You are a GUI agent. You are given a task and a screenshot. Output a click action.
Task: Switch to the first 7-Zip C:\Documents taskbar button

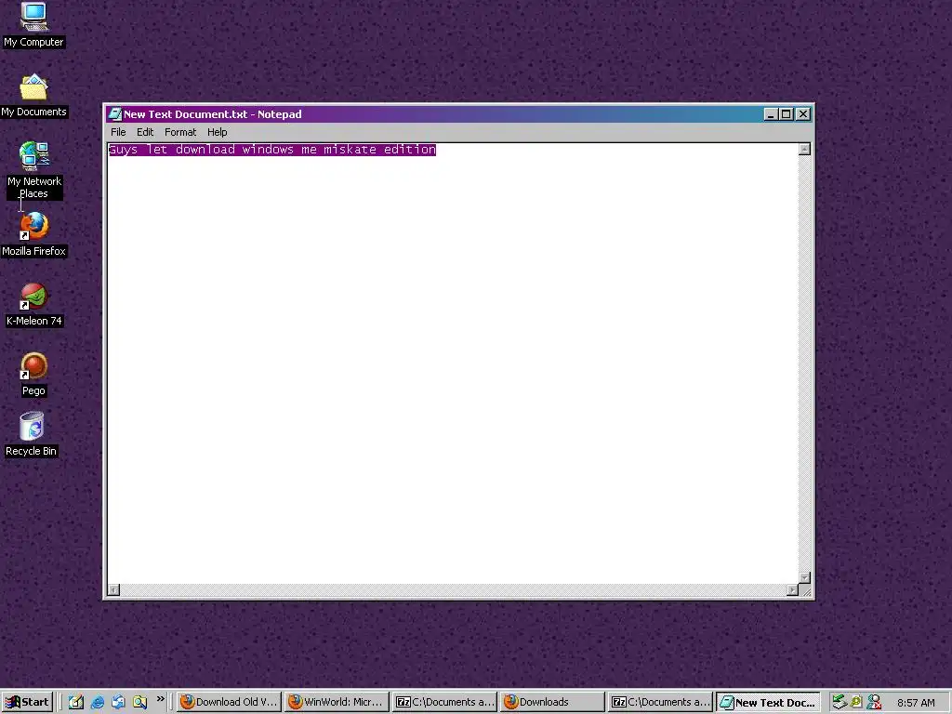point(444,702)
